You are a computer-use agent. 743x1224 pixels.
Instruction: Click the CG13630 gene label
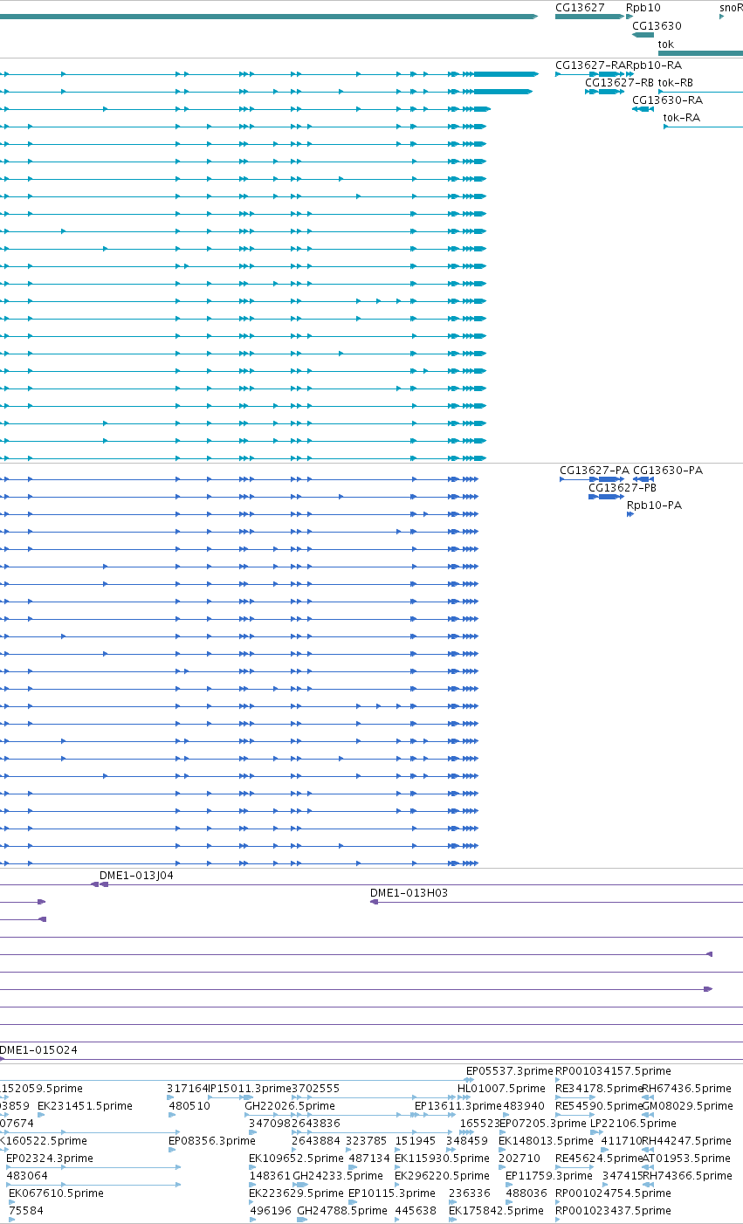click(x=657, y=26)
